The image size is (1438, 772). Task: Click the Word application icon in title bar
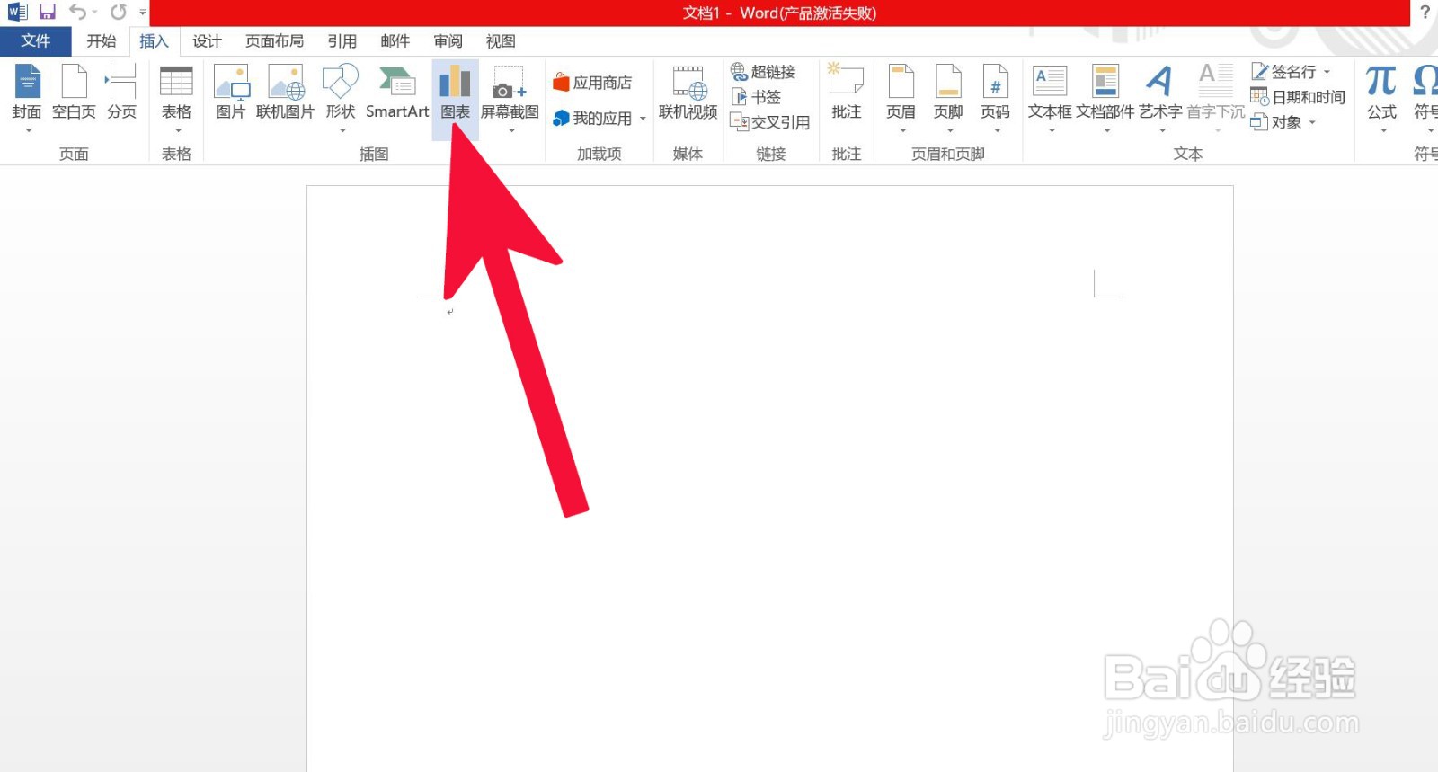(17, 13)
